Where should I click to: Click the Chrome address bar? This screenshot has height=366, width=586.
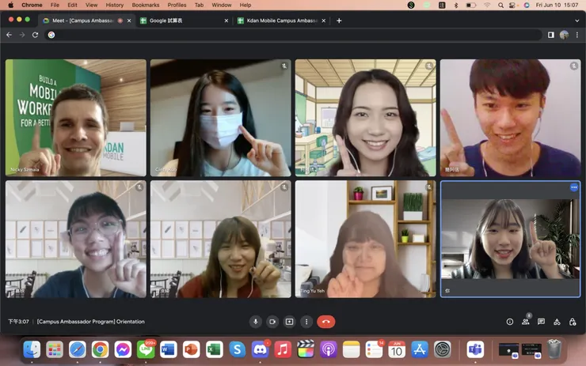293,35
